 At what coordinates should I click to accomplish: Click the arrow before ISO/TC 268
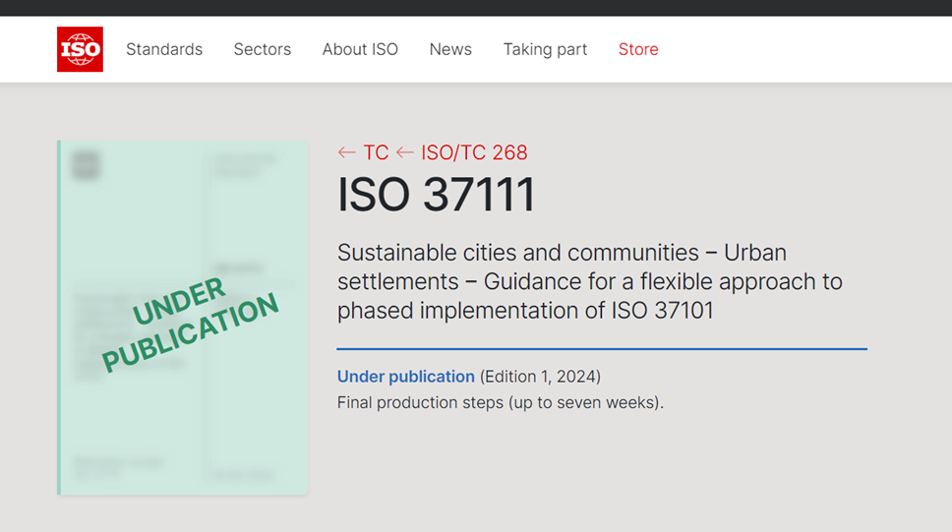click(404, 152)
